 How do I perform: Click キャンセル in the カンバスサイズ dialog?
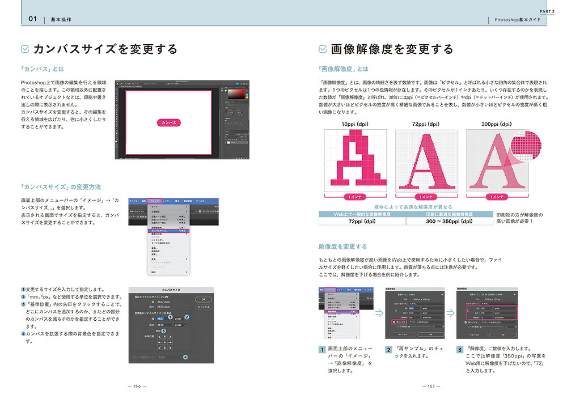point(204,307)
